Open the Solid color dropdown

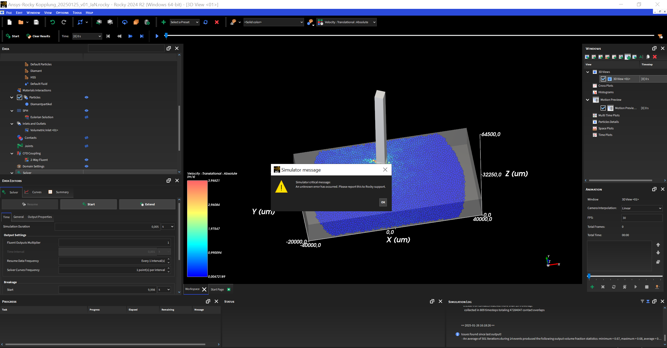(274, 22)
